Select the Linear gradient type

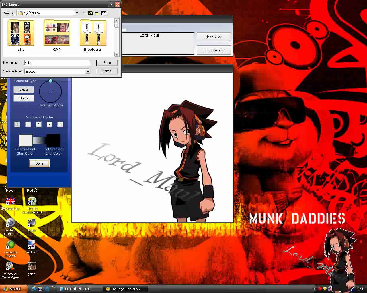tap(24, 90)
